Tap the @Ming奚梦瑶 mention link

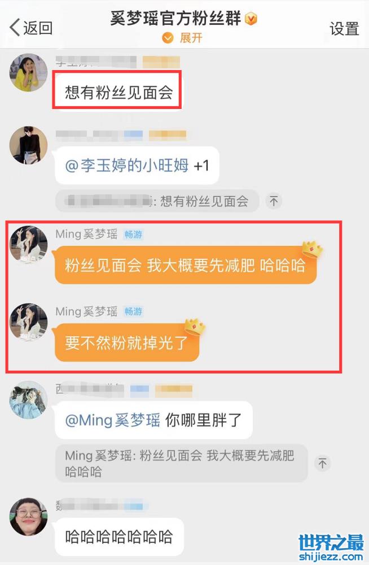point(113,420)
